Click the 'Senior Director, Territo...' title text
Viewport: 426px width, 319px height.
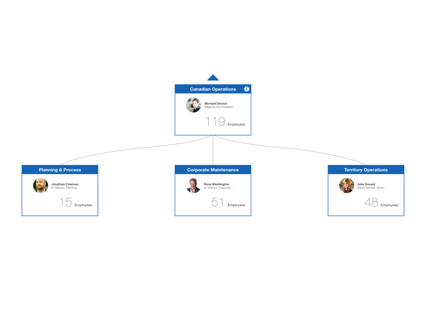(x=371, y=188)
